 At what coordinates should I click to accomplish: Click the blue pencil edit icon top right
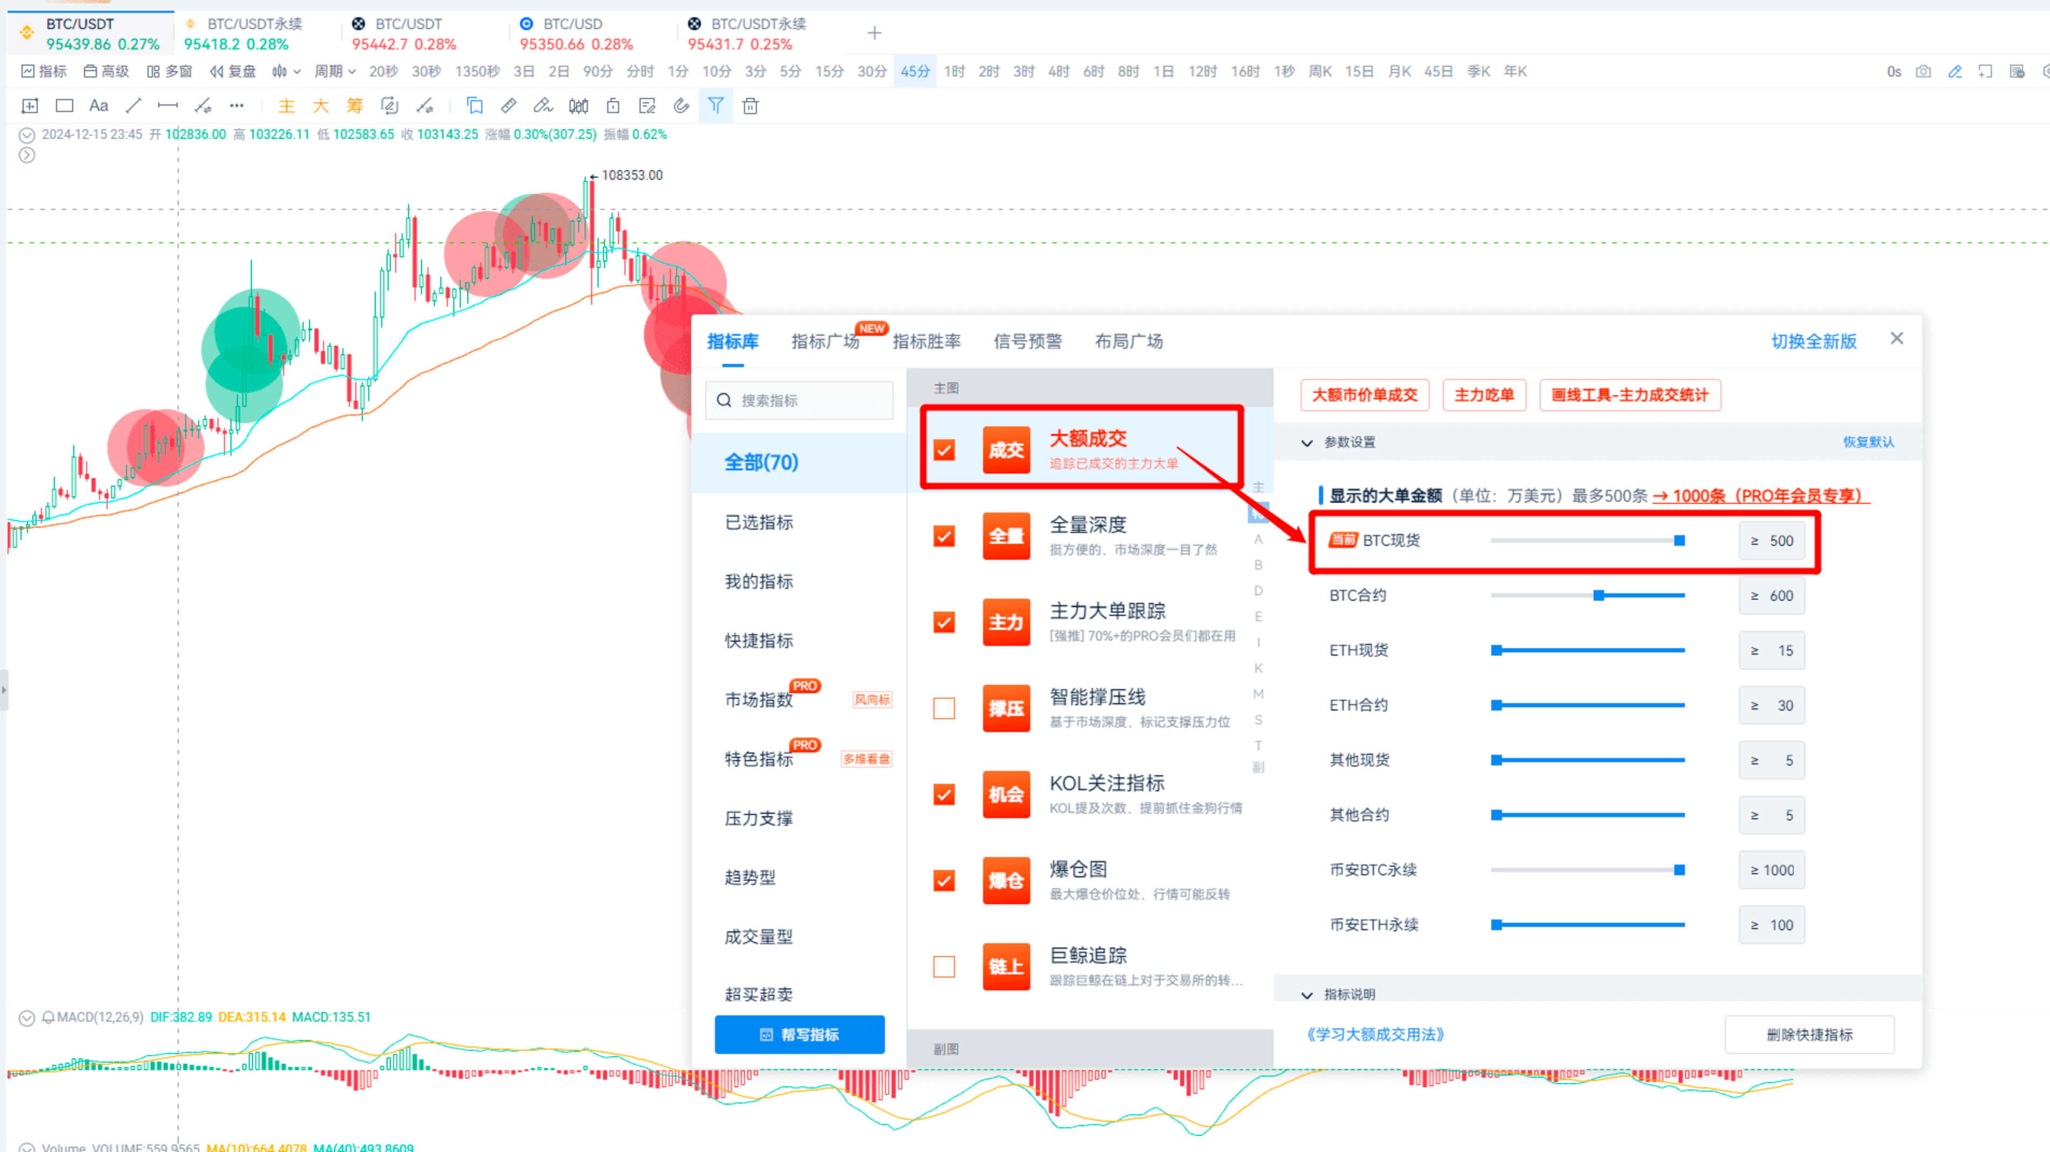(1955, 72)
